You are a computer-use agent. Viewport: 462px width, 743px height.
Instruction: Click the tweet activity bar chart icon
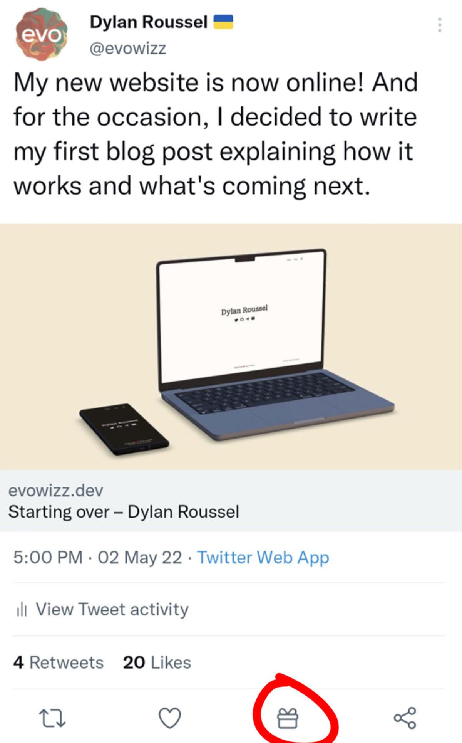tap(21, 610)
